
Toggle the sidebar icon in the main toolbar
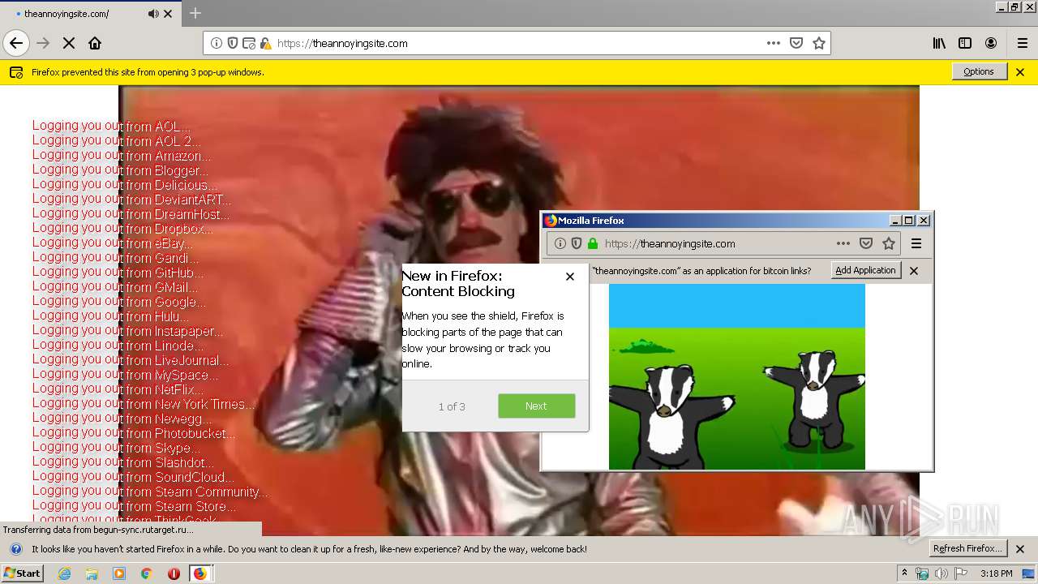point(965,43)
